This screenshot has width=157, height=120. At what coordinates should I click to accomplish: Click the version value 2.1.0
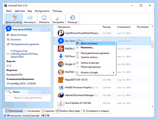tap(9, 66)
